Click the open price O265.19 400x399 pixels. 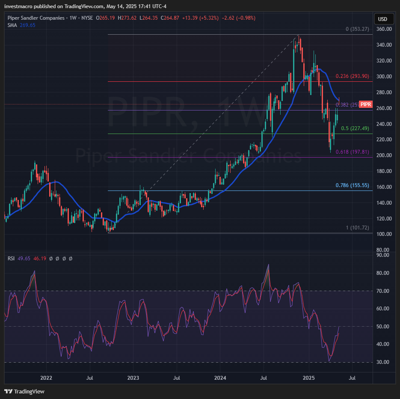(105, 18)
